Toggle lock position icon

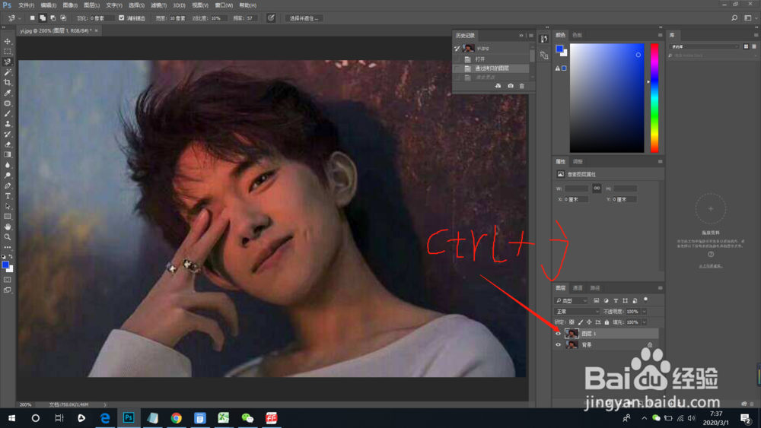[589, 322]
